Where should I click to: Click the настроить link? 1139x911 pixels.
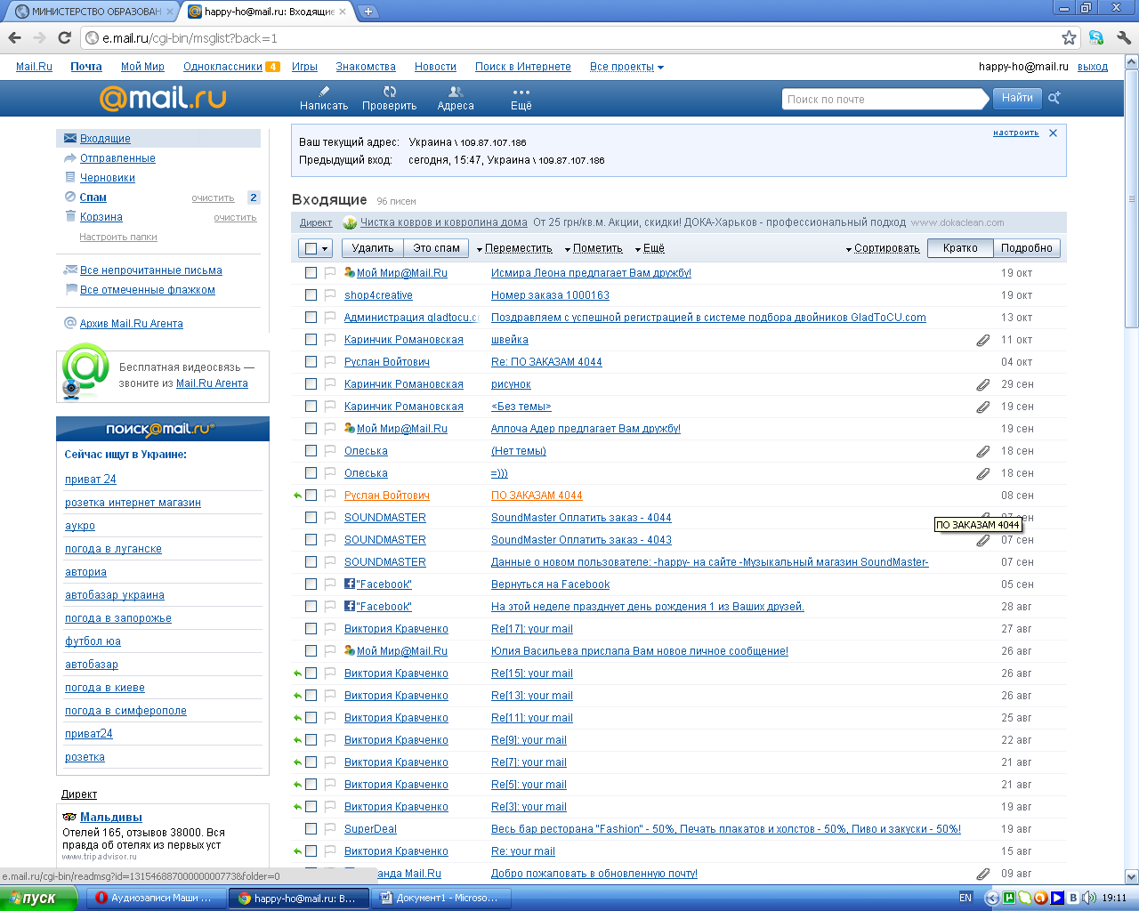[1015, 133]
